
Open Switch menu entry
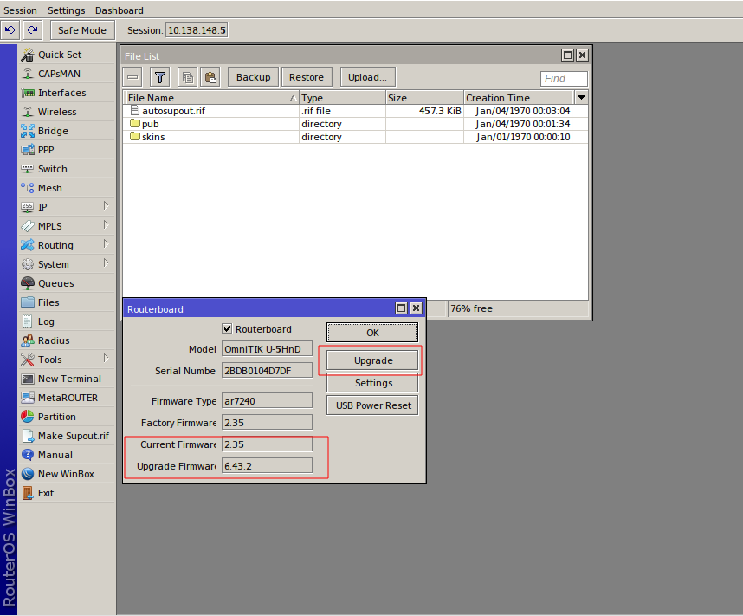pos(67,169)
